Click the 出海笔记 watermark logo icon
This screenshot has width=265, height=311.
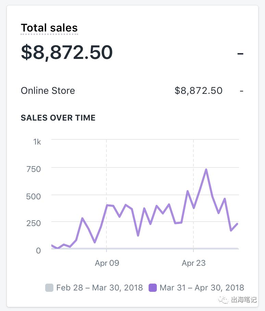pos(223,300)
